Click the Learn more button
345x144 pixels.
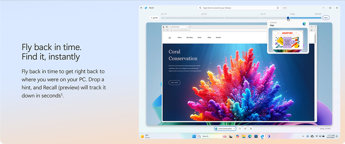click(174, 83)
